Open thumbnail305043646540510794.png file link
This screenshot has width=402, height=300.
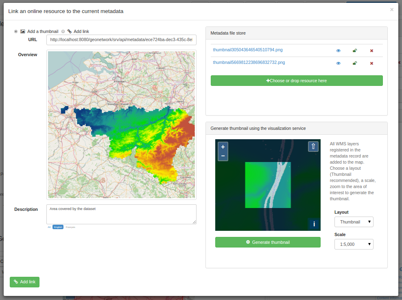point(248,50)
